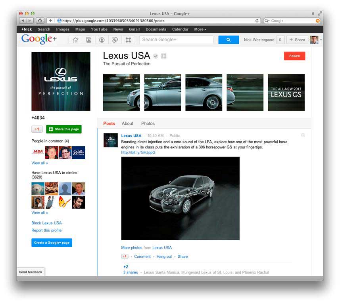Open Calendar in the Google bar
The height and width of the screenshot is (304, 340).
[x=180, y=29]
